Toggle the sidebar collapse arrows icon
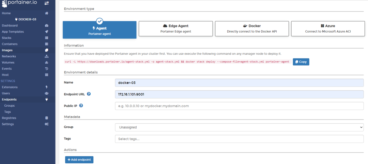This screenshot has width=368, height=164. point(46,3)
